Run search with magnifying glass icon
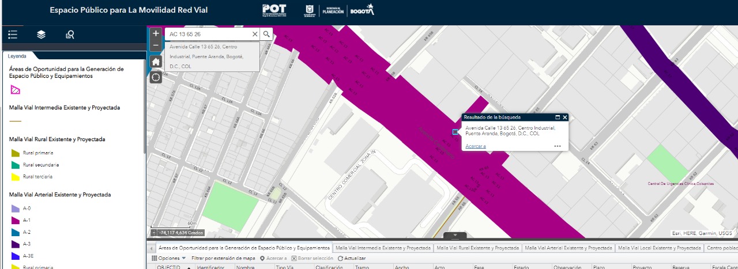The height and width of the screenshot is (269, 738). [x=266, y=35]
